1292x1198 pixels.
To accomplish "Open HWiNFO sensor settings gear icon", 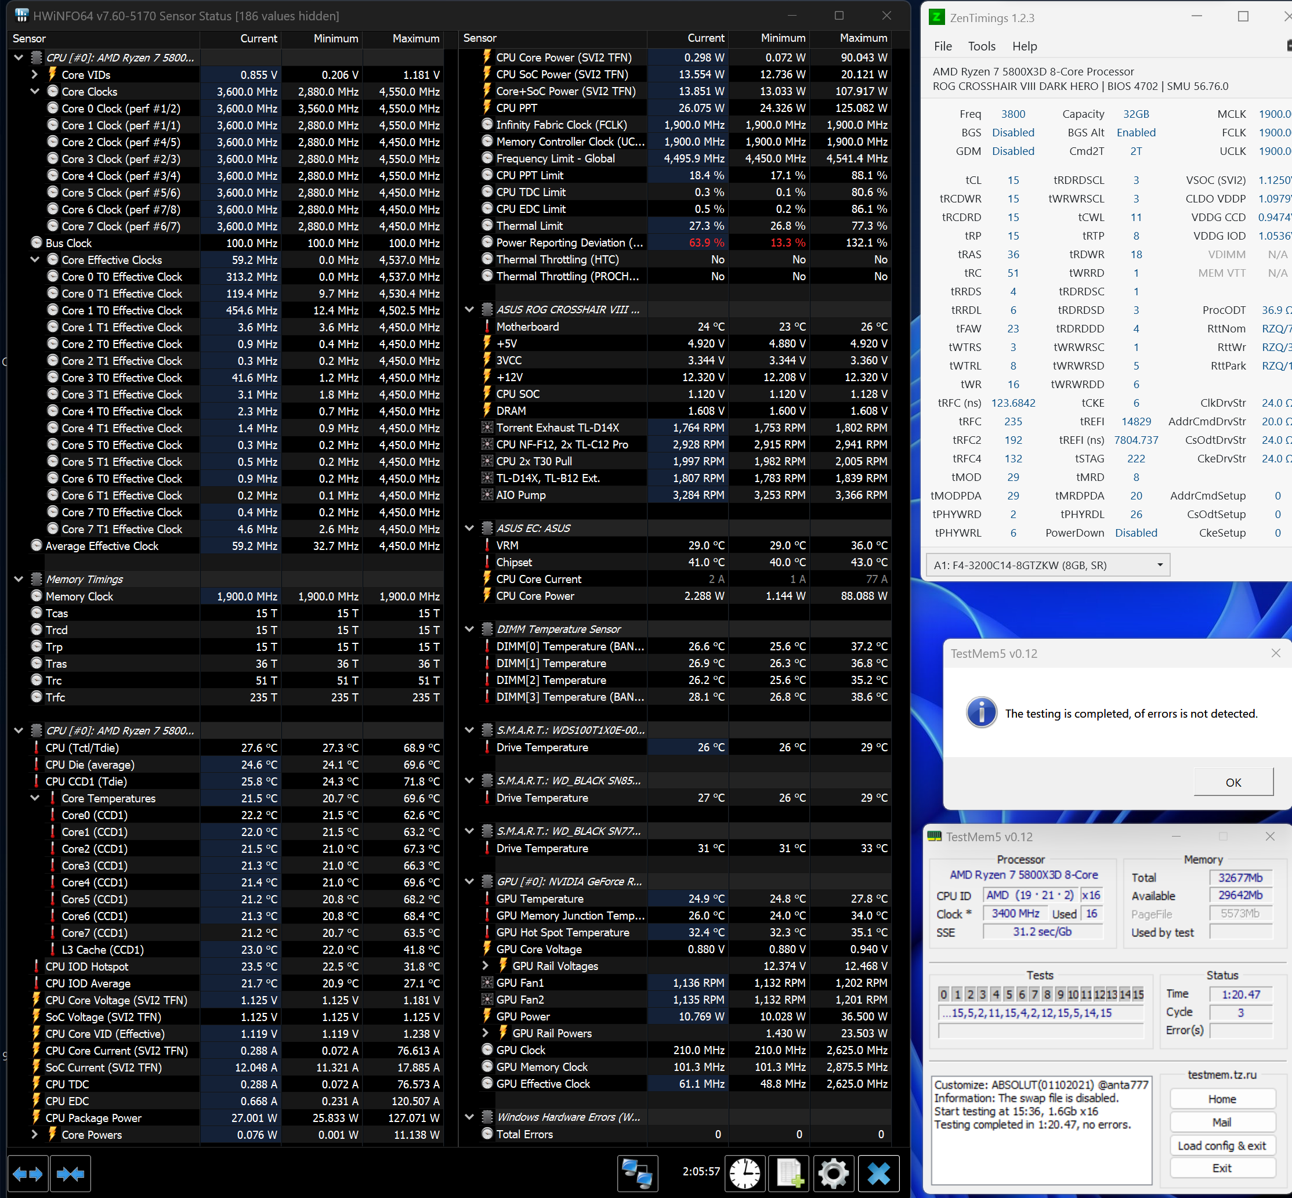I will coord(833,1174).
